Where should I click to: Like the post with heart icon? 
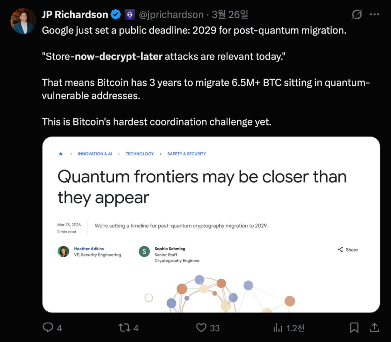(201, 327)
